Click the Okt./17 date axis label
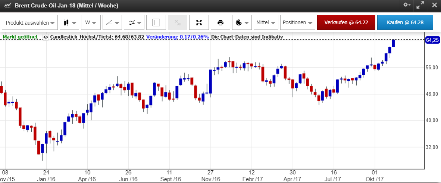 (375, 179)
